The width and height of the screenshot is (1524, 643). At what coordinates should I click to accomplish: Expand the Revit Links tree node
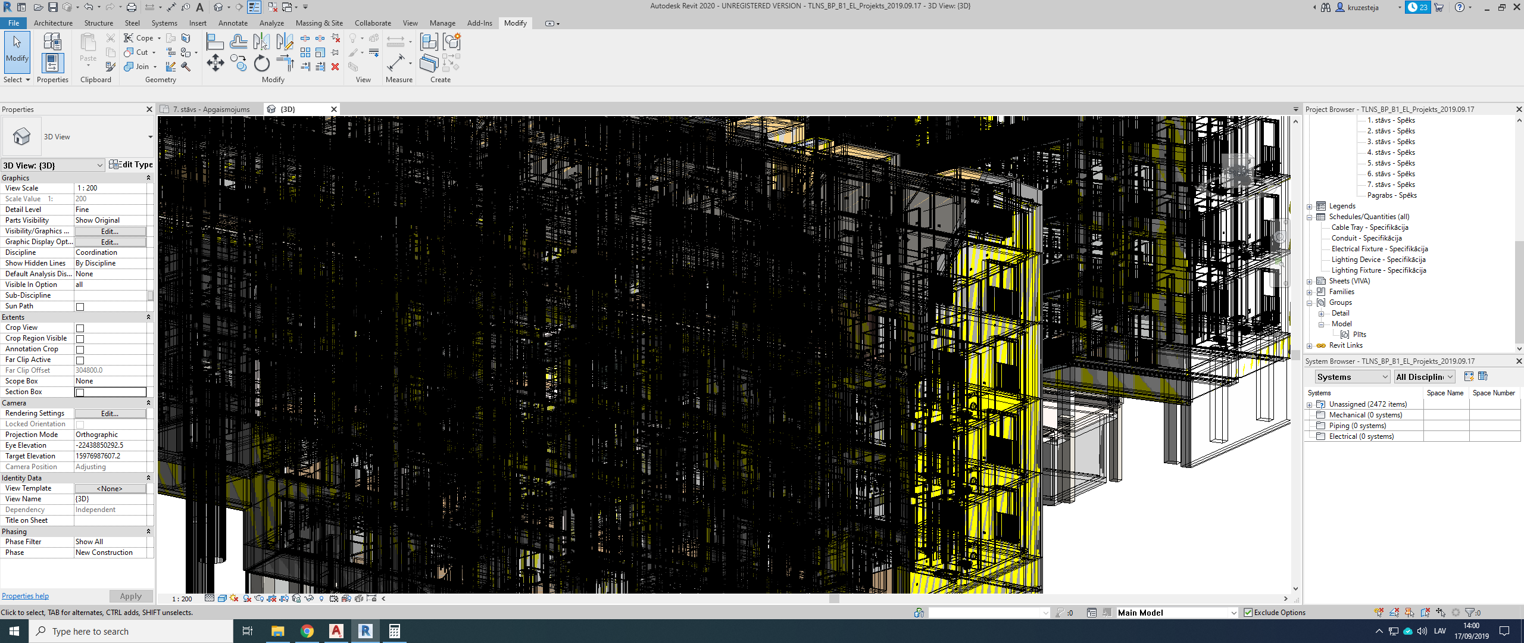tap(1309, 345)
